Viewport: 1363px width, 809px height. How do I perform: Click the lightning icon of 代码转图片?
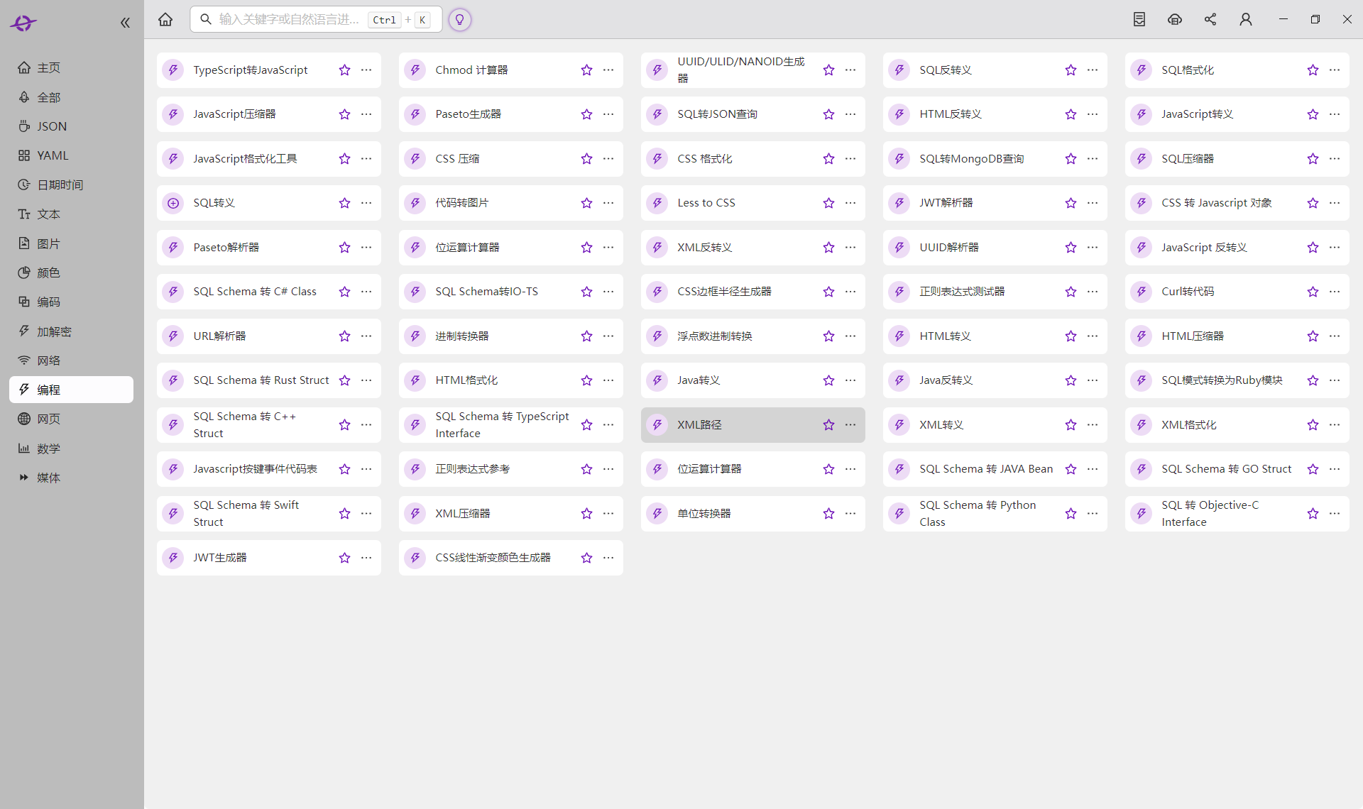(415, 203)
